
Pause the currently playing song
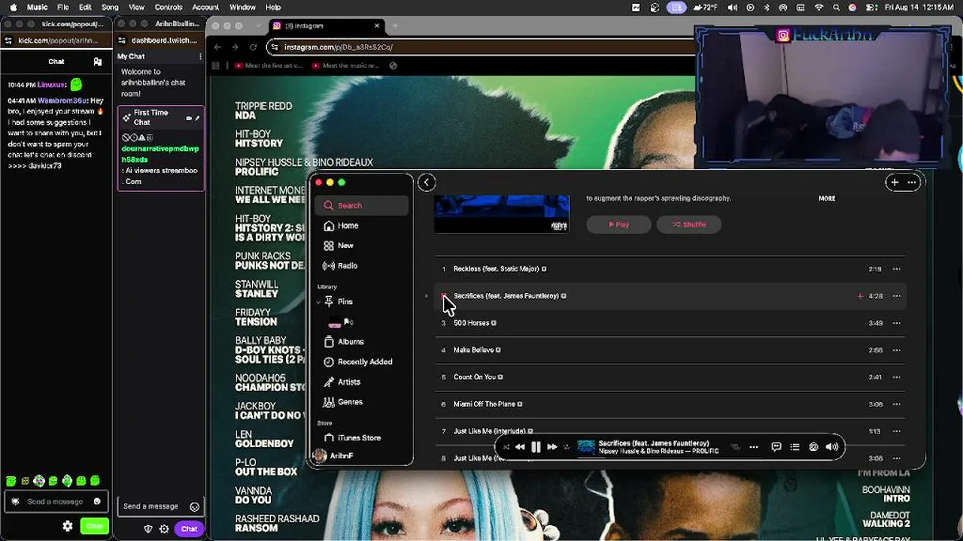pos(536,447)
